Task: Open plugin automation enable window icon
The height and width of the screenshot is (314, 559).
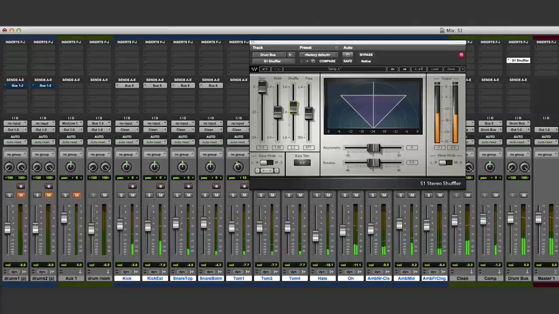Action: pyautogui.click(x=348, y=55)
